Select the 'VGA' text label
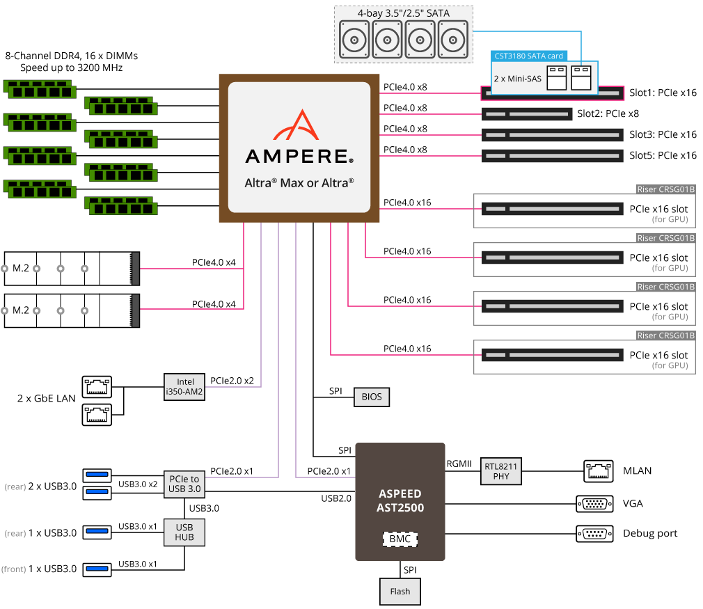The image size is (703, 609). (633, 504)
